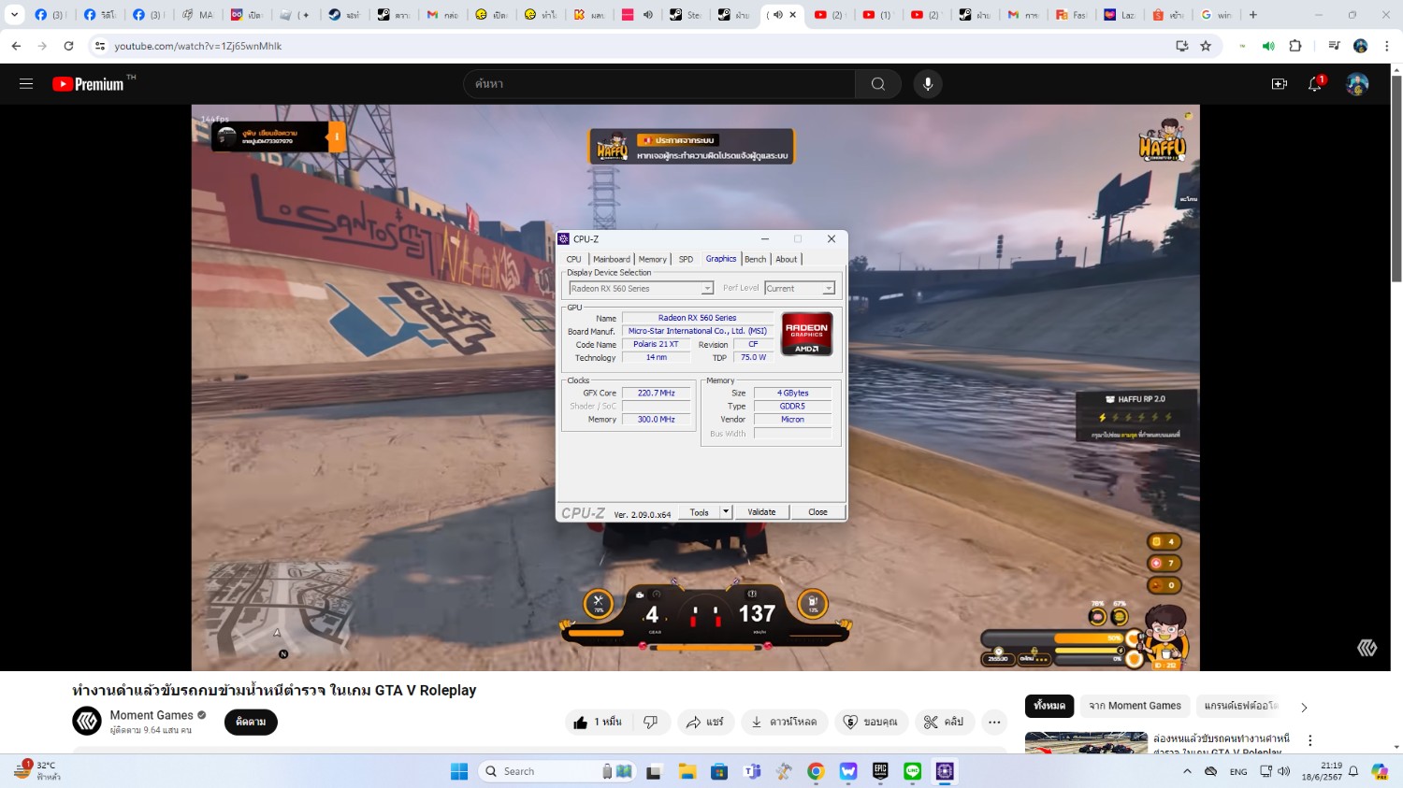Mute this tab via the speaker icon
Screen dimensions: 1403x788
click(777, 15)
